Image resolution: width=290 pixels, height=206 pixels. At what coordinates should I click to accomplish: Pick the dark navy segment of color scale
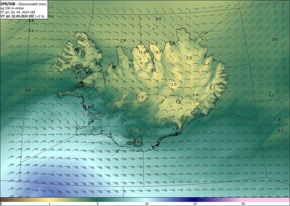[194, 200]
